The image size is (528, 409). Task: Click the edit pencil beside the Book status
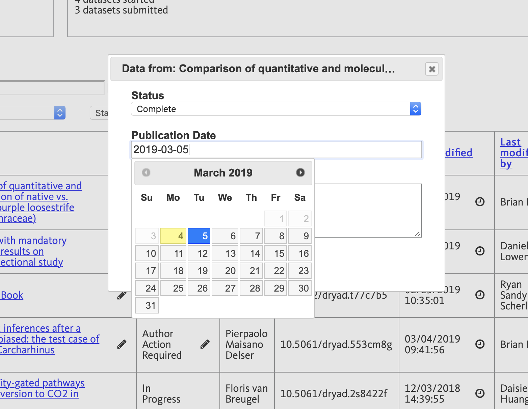[122, 295]
